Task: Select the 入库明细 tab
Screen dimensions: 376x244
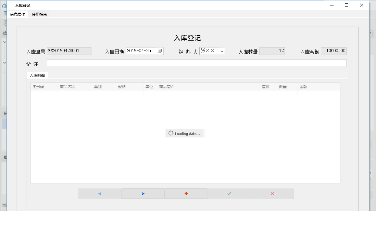Action: point(37,75)
